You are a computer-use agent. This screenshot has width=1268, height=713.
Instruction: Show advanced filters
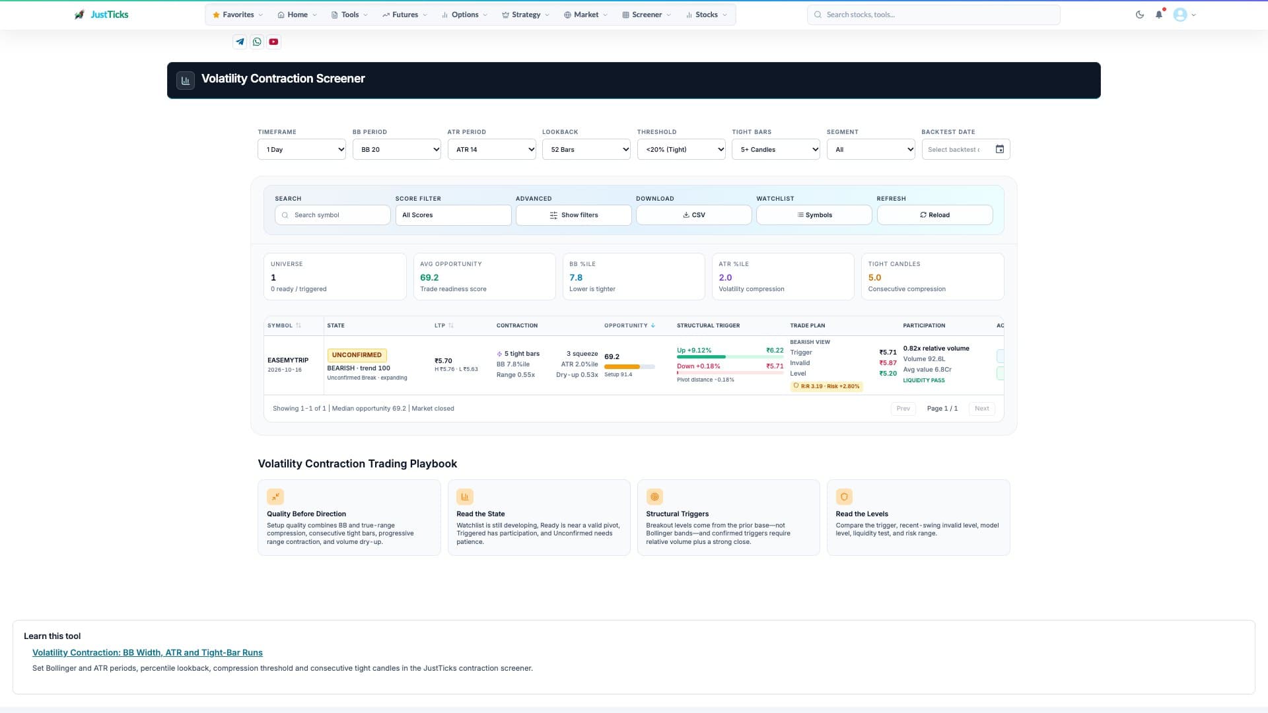coord(573,215)
